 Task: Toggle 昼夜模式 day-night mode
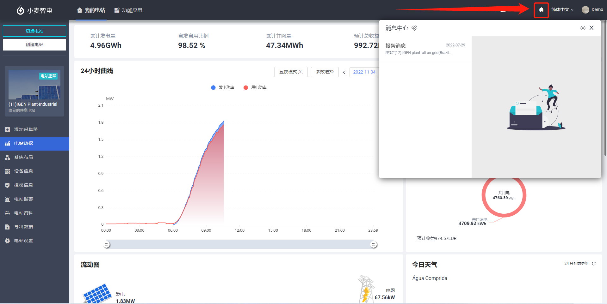(x=291, y=72)
